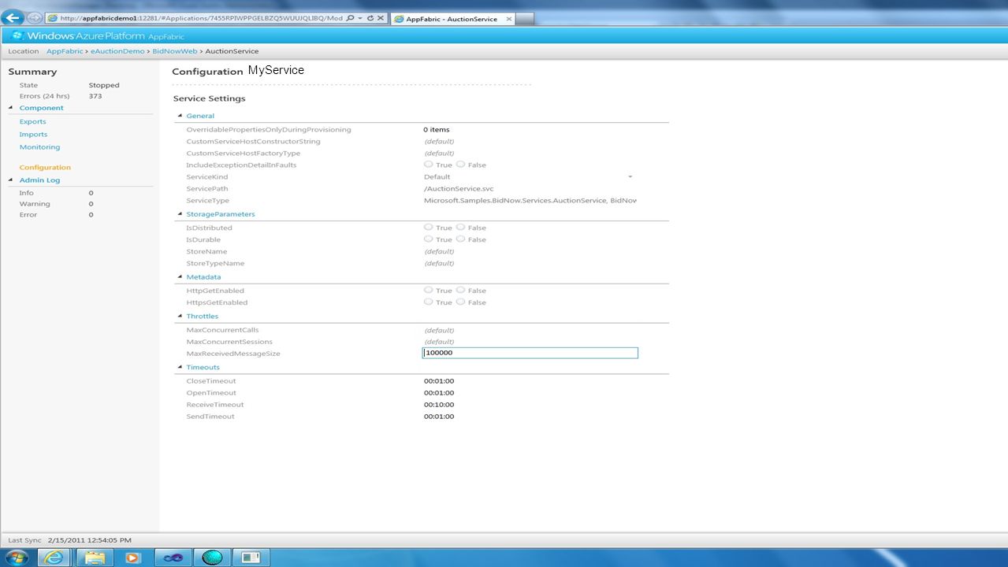Open the BidNowWeb breadcrumb link
The height and width of the screenshot is (567, 1008).
174,51
